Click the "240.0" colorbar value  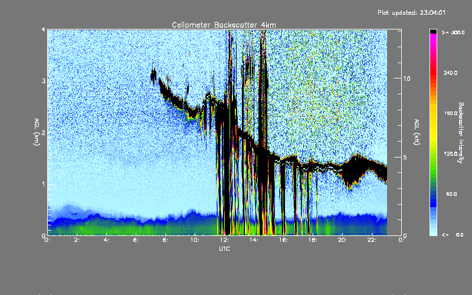pos(451,73)
